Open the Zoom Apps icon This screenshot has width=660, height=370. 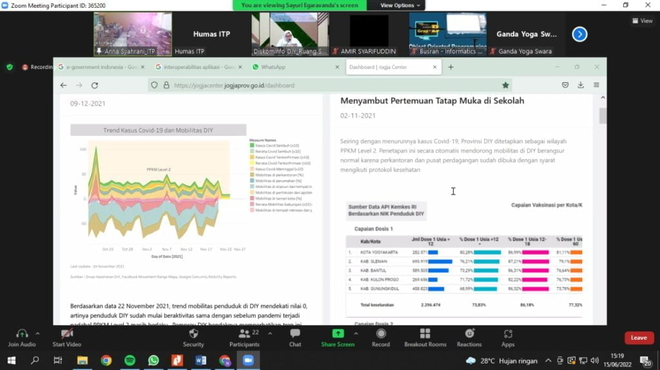pyautogui.click(x=508, y=334)
